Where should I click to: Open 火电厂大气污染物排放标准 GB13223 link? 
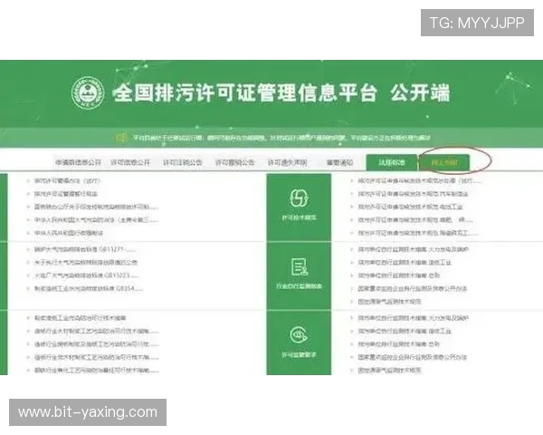(x=87, y=275)
